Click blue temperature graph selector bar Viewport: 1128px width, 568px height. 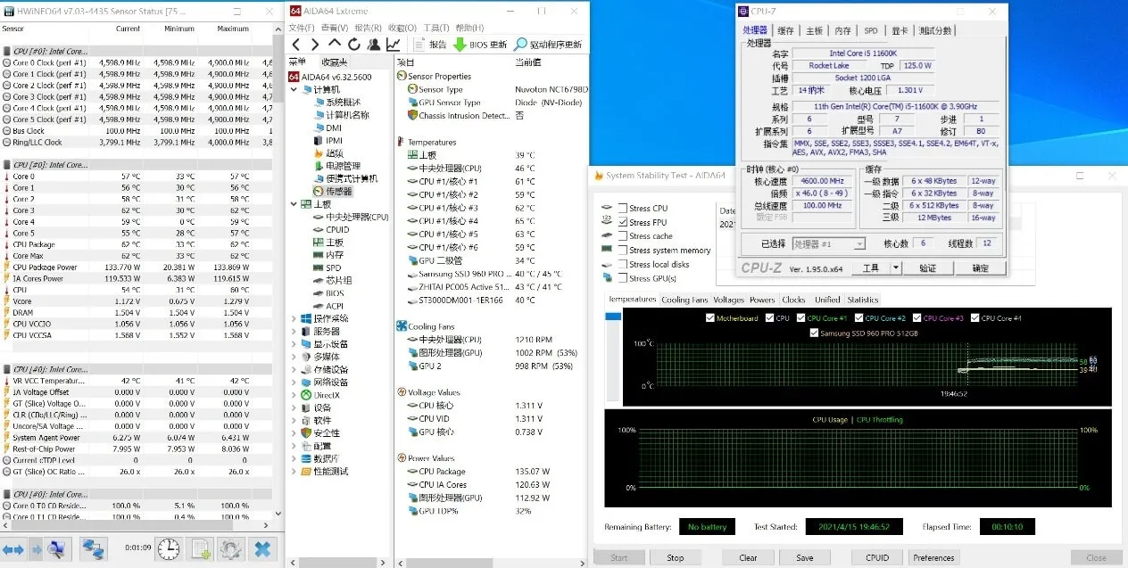tap(612, 317)
